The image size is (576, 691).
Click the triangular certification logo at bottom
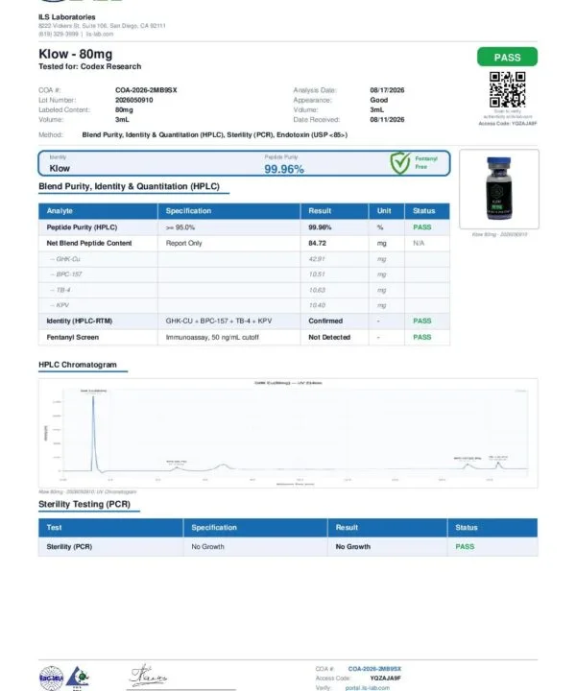point(78,677)
